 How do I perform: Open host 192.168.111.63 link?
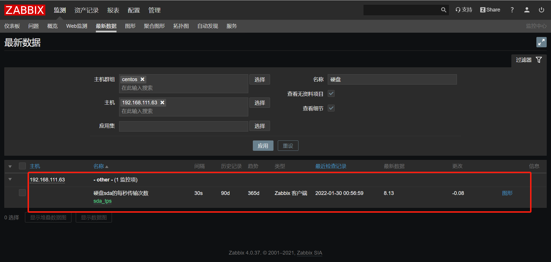[47, 180]
